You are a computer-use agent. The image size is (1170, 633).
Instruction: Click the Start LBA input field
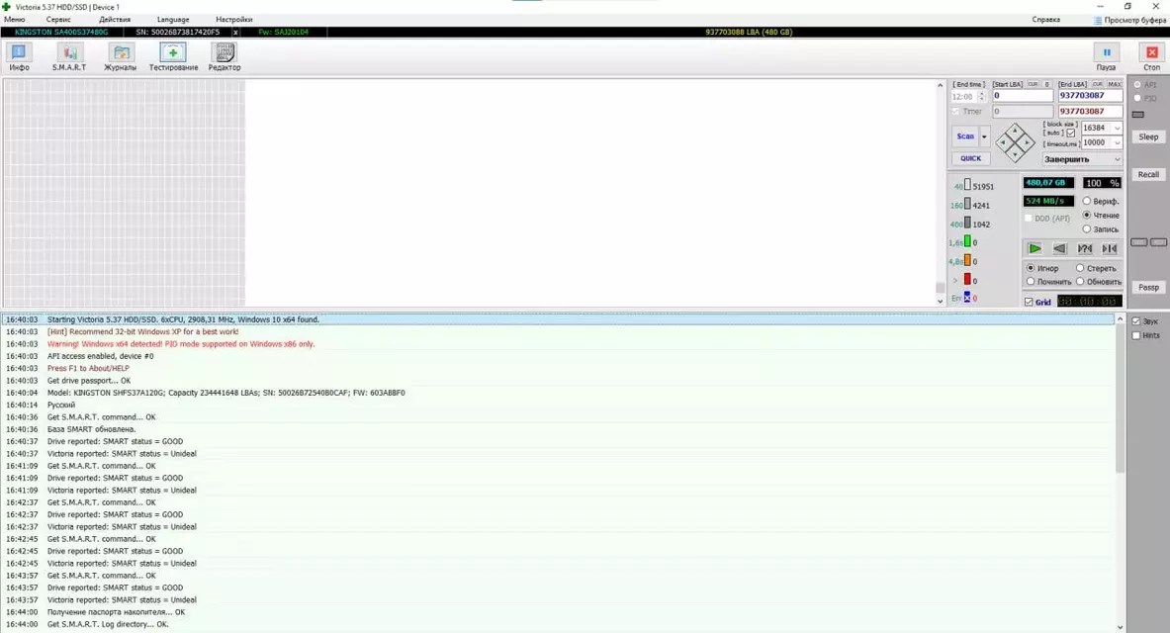(x=1022, y=96)
